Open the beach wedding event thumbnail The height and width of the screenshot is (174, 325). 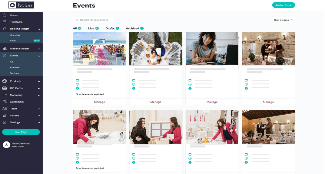tap(99, 49)
